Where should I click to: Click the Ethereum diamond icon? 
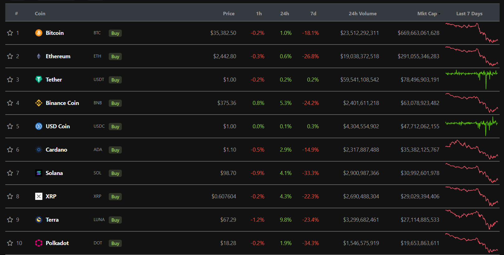point(39,56)
